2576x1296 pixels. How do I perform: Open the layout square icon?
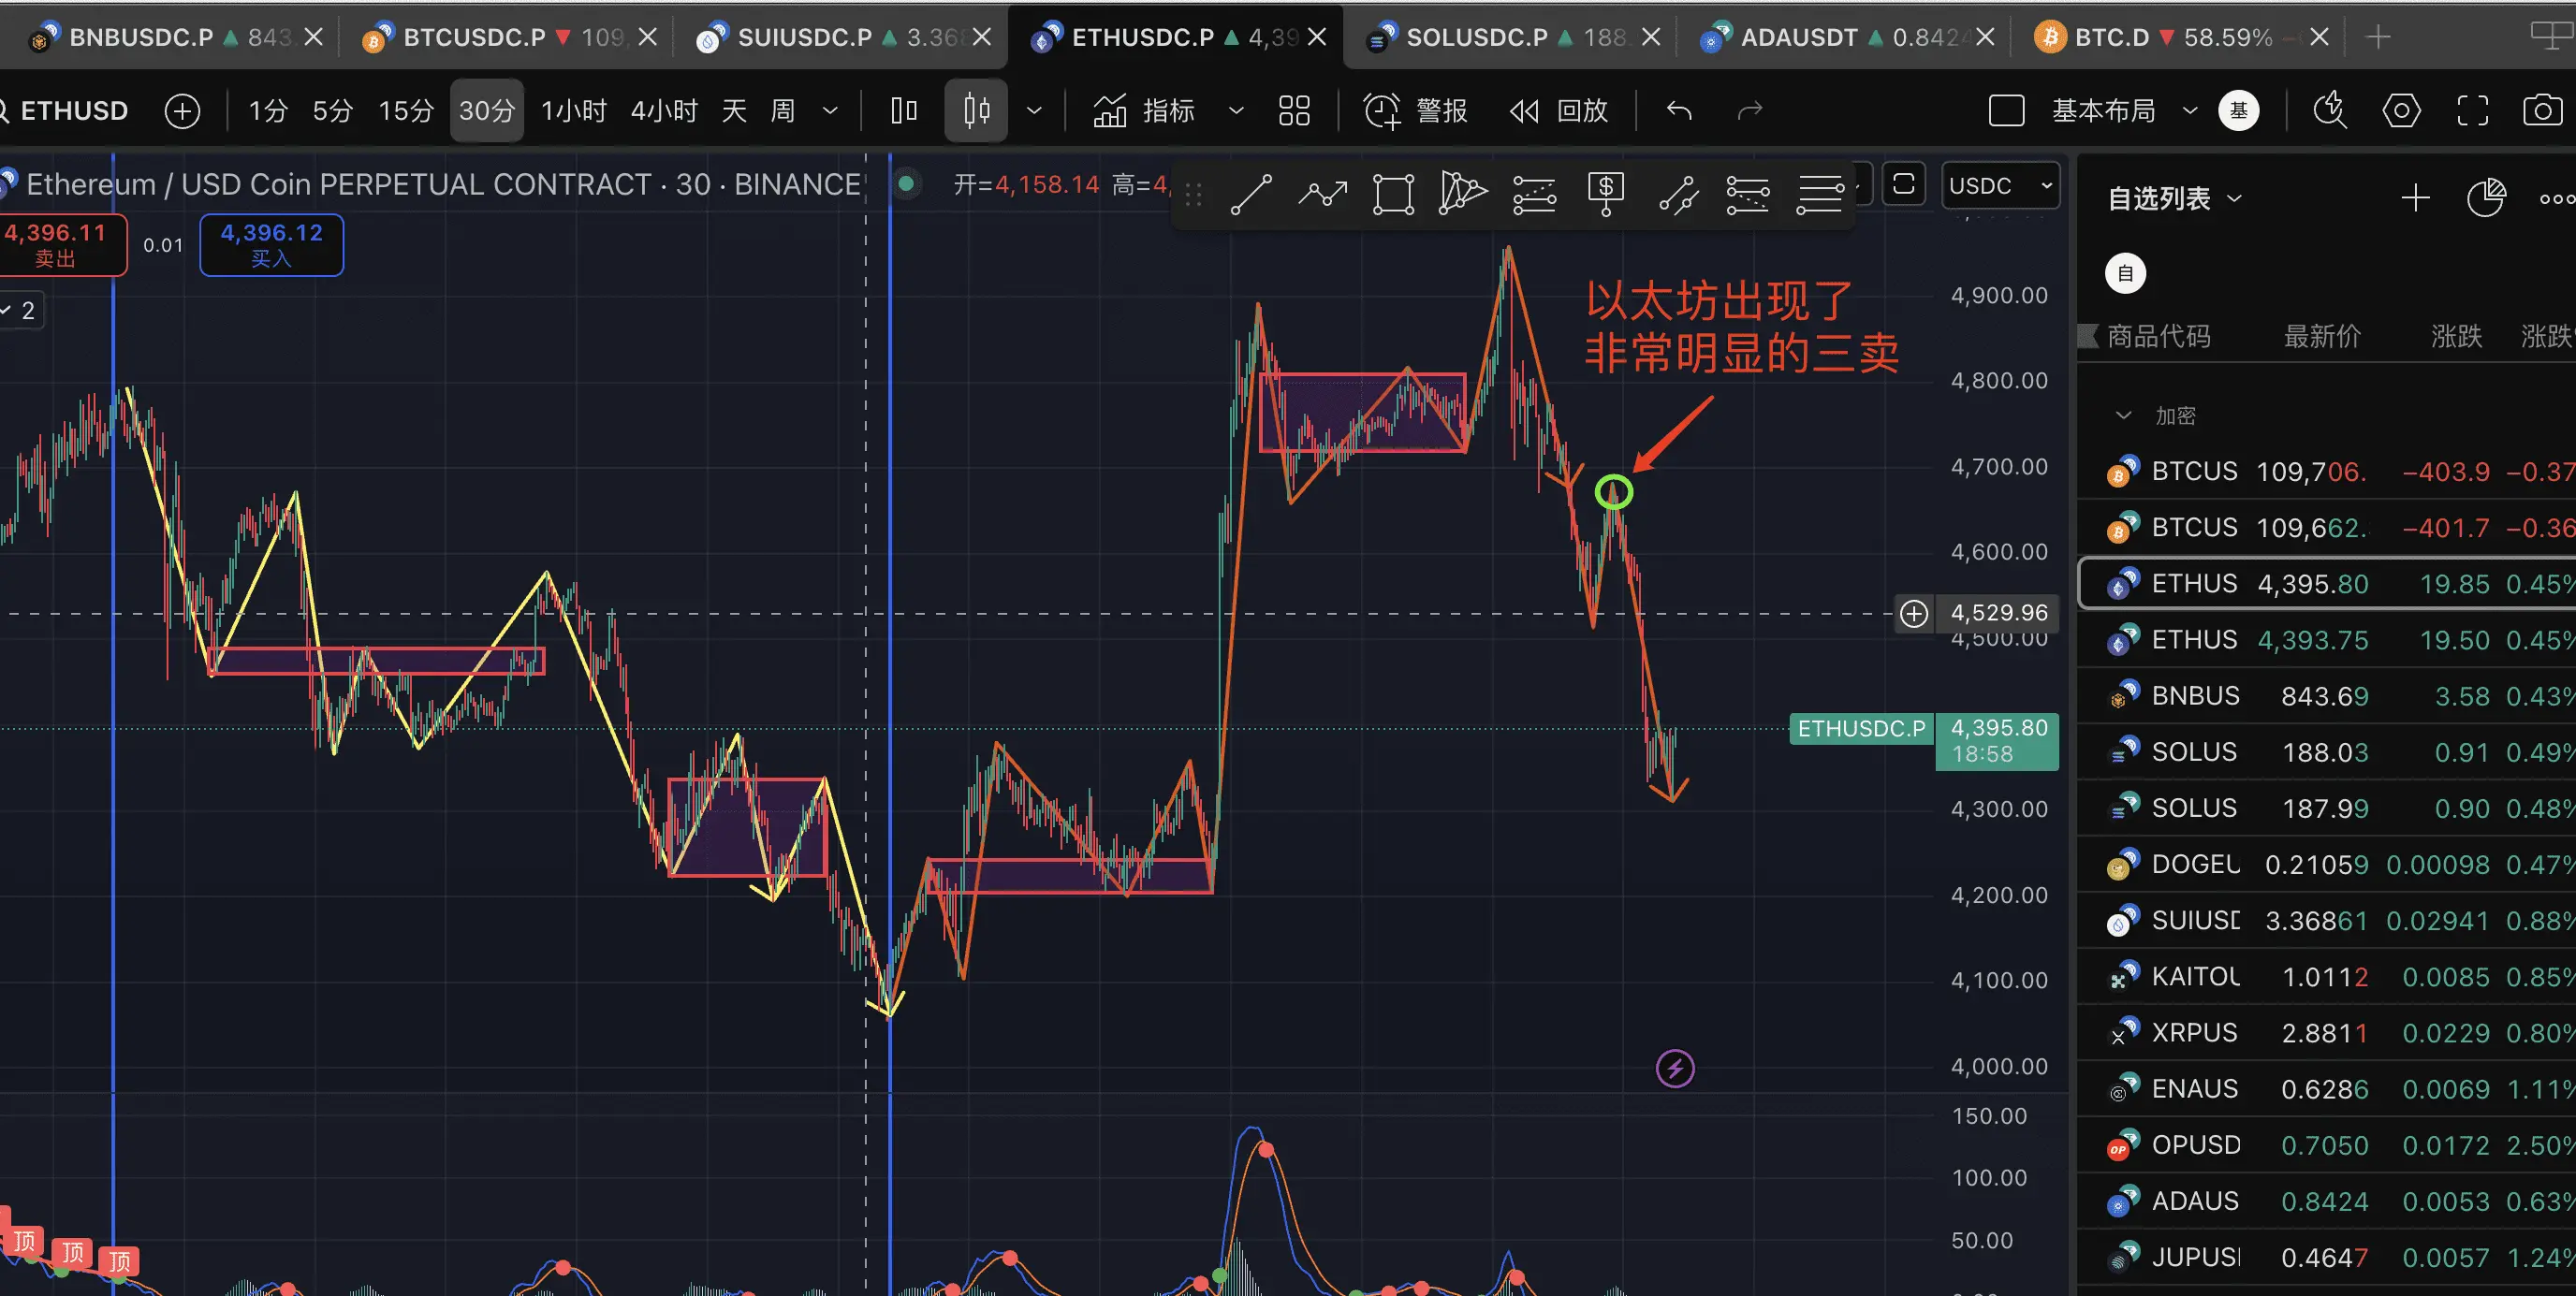tap(2006, 110)
